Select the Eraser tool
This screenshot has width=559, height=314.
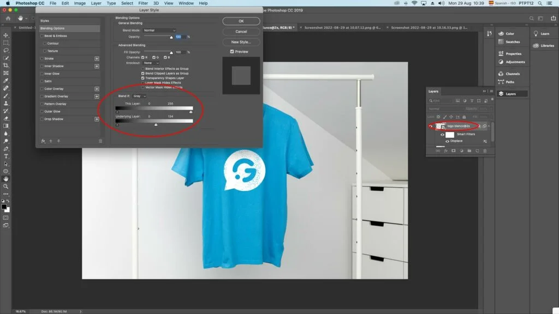point(5,118)
